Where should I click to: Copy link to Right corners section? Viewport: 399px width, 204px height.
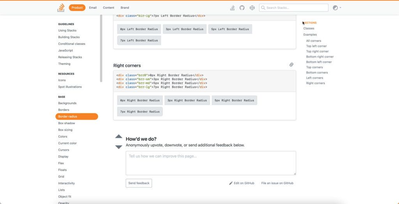click(x=291, y=65)
